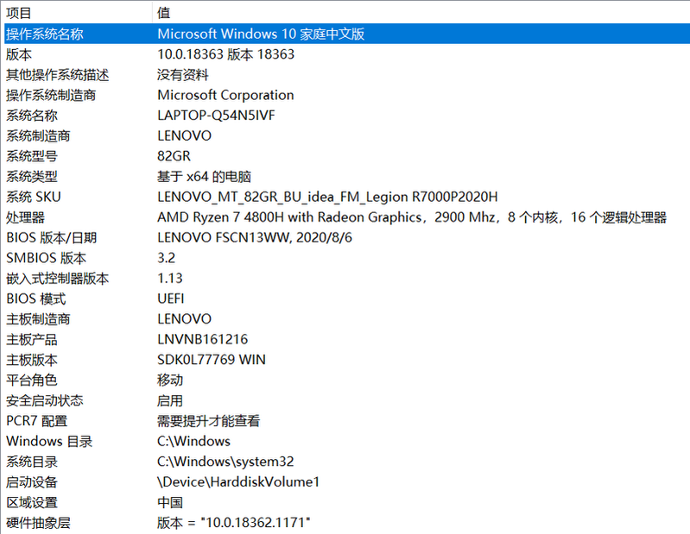Click the 启用 value
Image resolution: width=690 pixels, height=534 pixels.
[x=170, y=400]
